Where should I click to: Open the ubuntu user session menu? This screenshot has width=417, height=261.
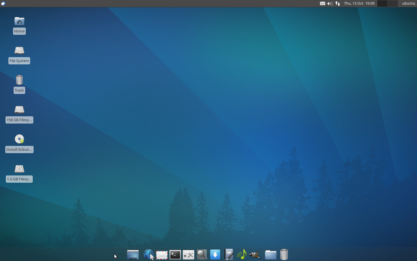408,3
